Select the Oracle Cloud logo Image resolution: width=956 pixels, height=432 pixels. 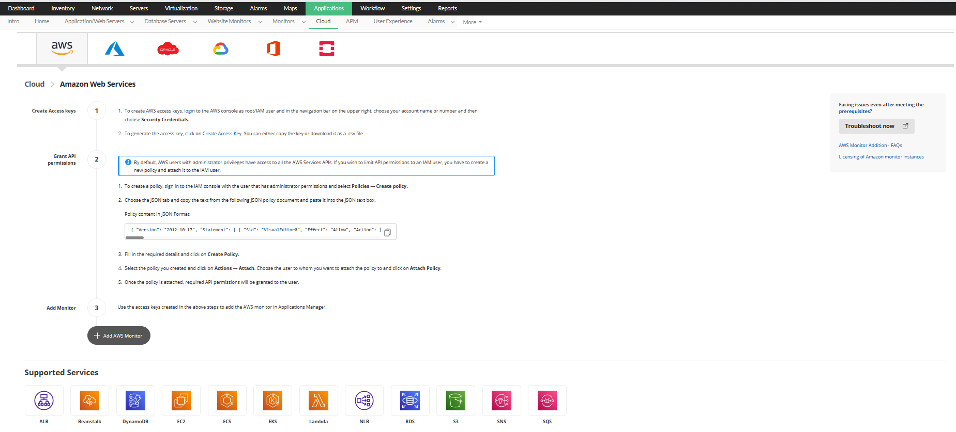click(168, 49)
